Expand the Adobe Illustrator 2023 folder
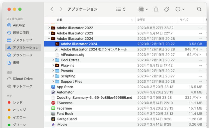 (x=49, y=33)
